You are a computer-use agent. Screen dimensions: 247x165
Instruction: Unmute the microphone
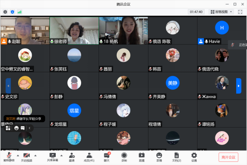(x=9, y=157)
